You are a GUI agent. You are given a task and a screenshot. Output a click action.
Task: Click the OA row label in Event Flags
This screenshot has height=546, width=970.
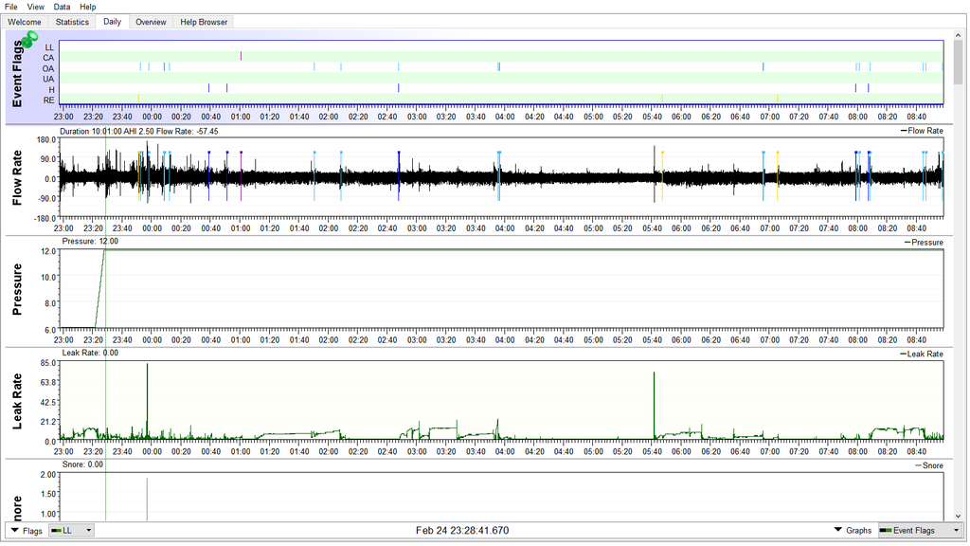coord(48,68)
